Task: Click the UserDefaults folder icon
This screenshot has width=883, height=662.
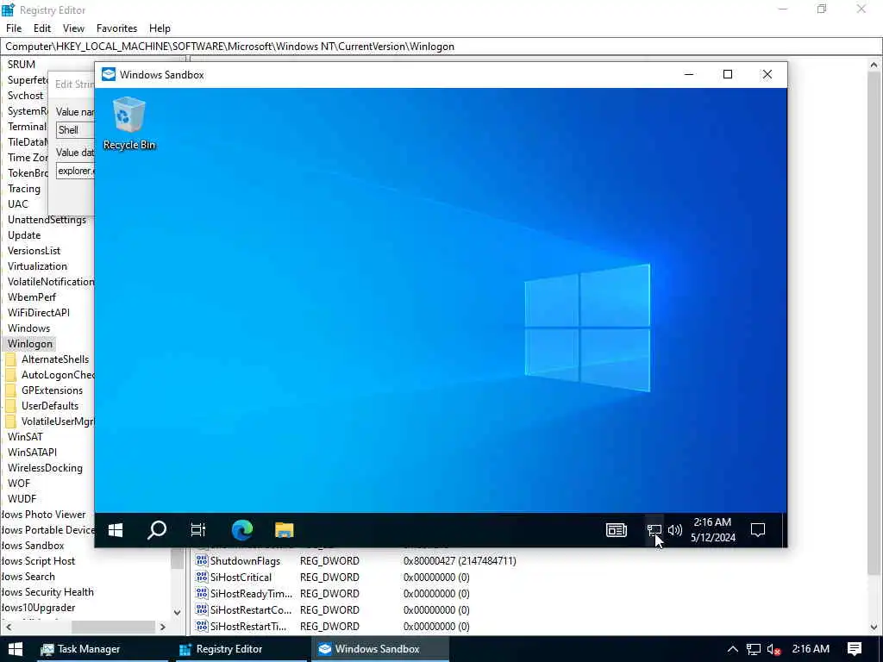Action: [10, 406]
